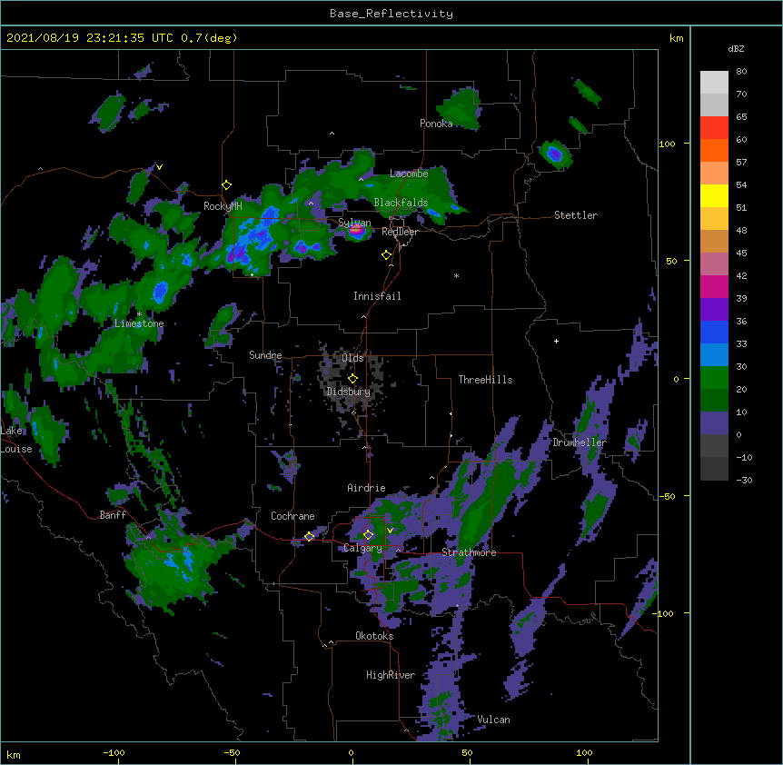Click the yellow radar site marker by Olds
This screenshot has width=783, height=765.
click(352, 379)
